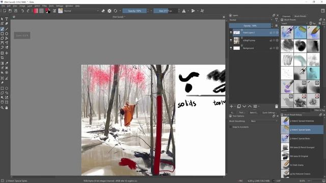The image size is (326, 183).
Task: Enable Snap to Assistants checkbox
Action: [x=231, y=127]
